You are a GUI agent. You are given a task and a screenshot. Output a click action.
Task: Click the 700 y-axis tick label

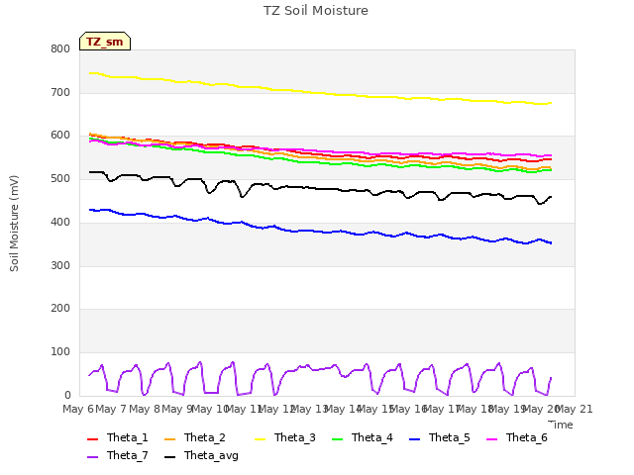(60, 92)
